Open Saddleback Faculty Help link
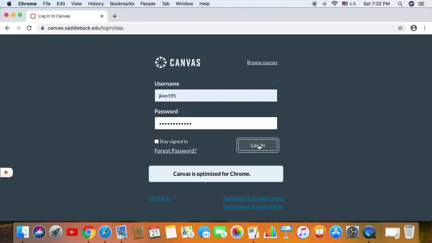The width and height of the screenshot is (432, 243). (252, 207)
